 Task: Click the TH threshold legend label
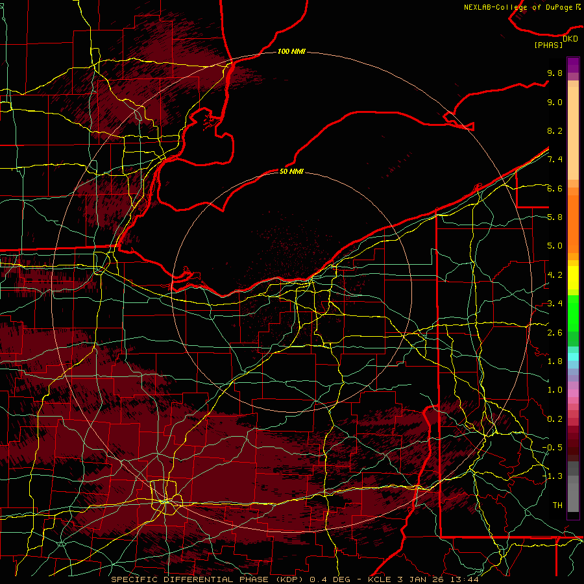coord(557,505)
